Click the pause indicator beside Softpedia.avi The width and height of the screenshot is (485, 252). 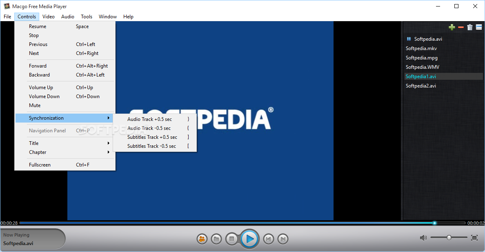tap(409, 39)
